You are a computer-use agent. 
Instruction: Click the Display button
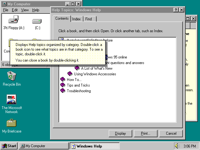click(120, 133)
